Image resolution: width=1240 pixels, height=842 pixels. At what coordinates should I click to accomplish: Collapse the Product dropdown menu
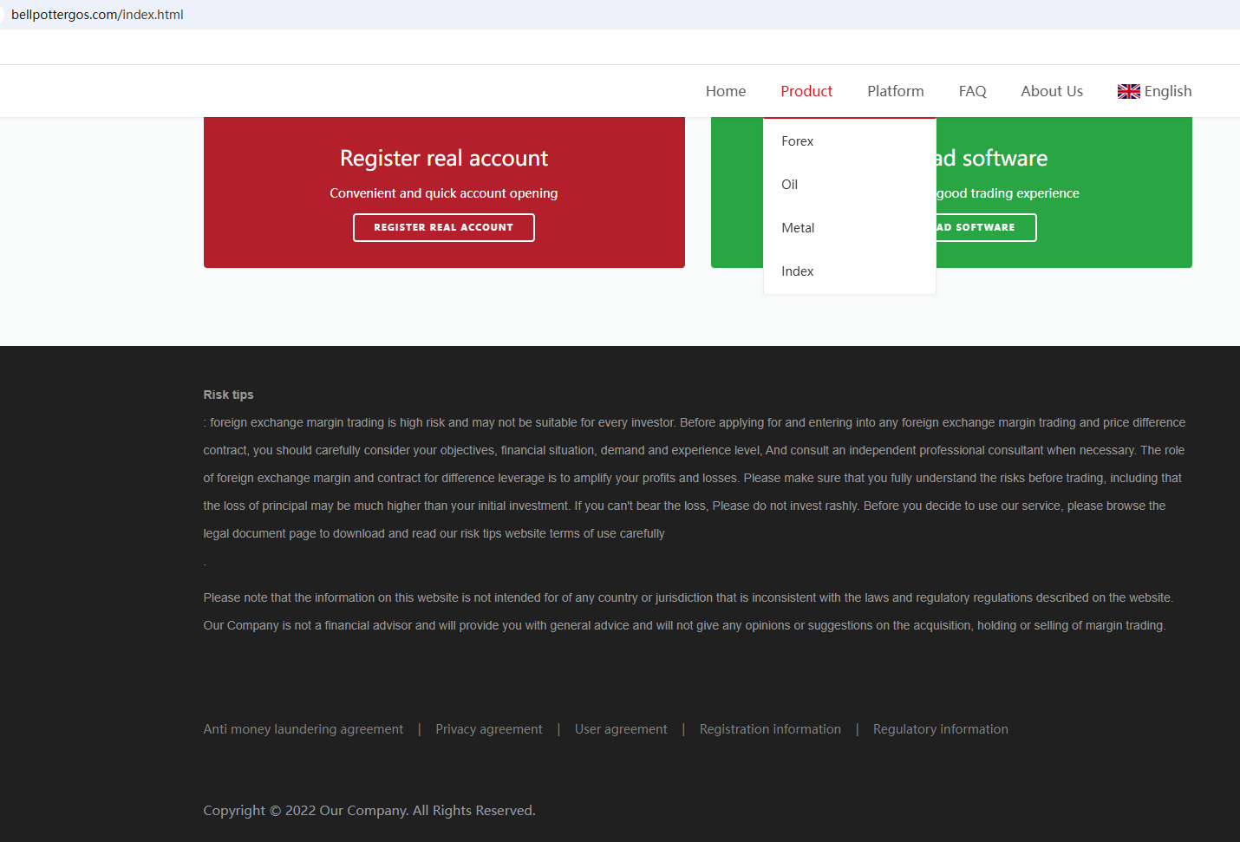806,92
